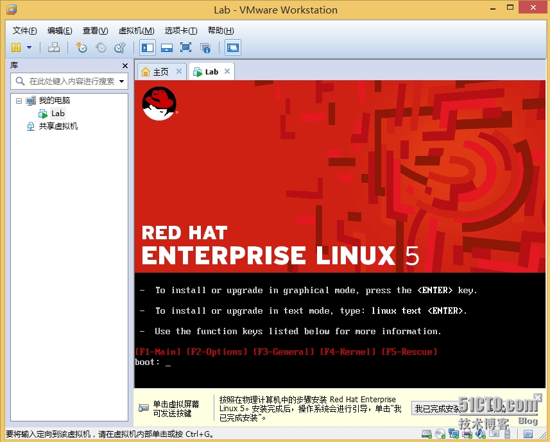The height and width of the screenshot is (442, 550).
Task: Open the 选项卡(T) menu
Action: click(181, 31)
